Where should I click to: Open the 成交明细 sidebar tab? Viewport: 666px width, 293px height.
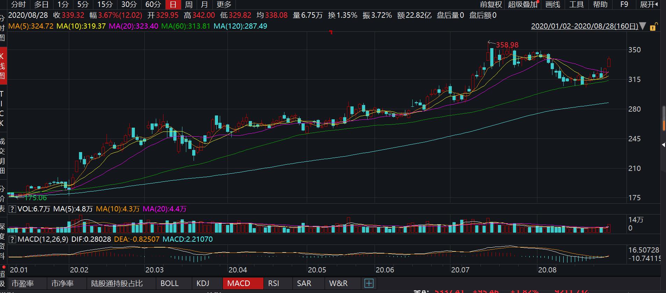2,156
